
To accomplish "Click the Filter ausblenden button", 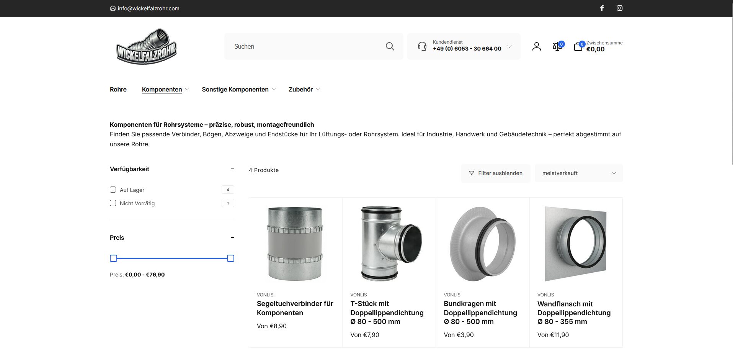I will tap(495, 173).
